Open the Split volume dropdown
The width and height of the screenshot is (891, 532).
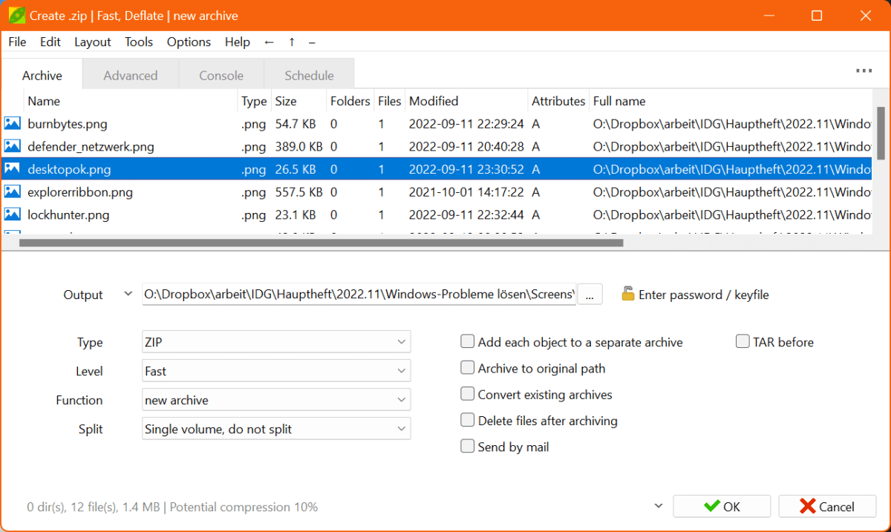(275, 429)
